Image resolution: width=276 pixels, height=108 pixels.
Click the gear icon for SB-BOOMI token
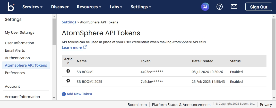point(68,71)
